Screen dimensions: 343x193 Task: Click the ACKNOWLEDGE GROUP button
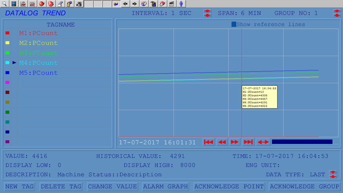point(305,186)
